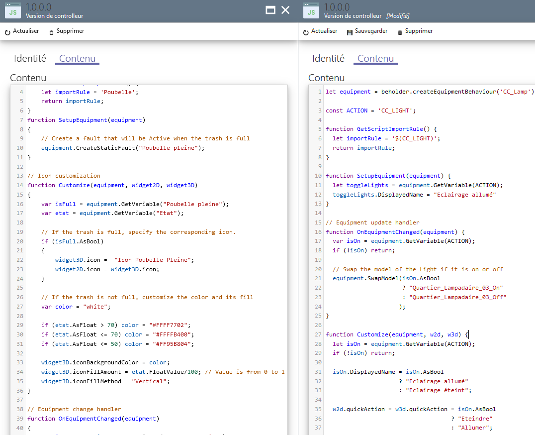Viewport: 535px width, 435px height.
Task: Click Customize function name on left line 14
Action: [74, 186]
